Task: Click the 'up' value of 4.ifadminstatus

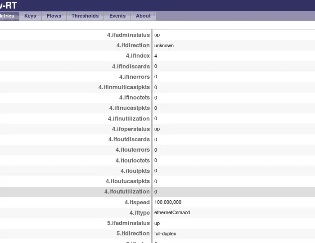Action: click(157, 35)
